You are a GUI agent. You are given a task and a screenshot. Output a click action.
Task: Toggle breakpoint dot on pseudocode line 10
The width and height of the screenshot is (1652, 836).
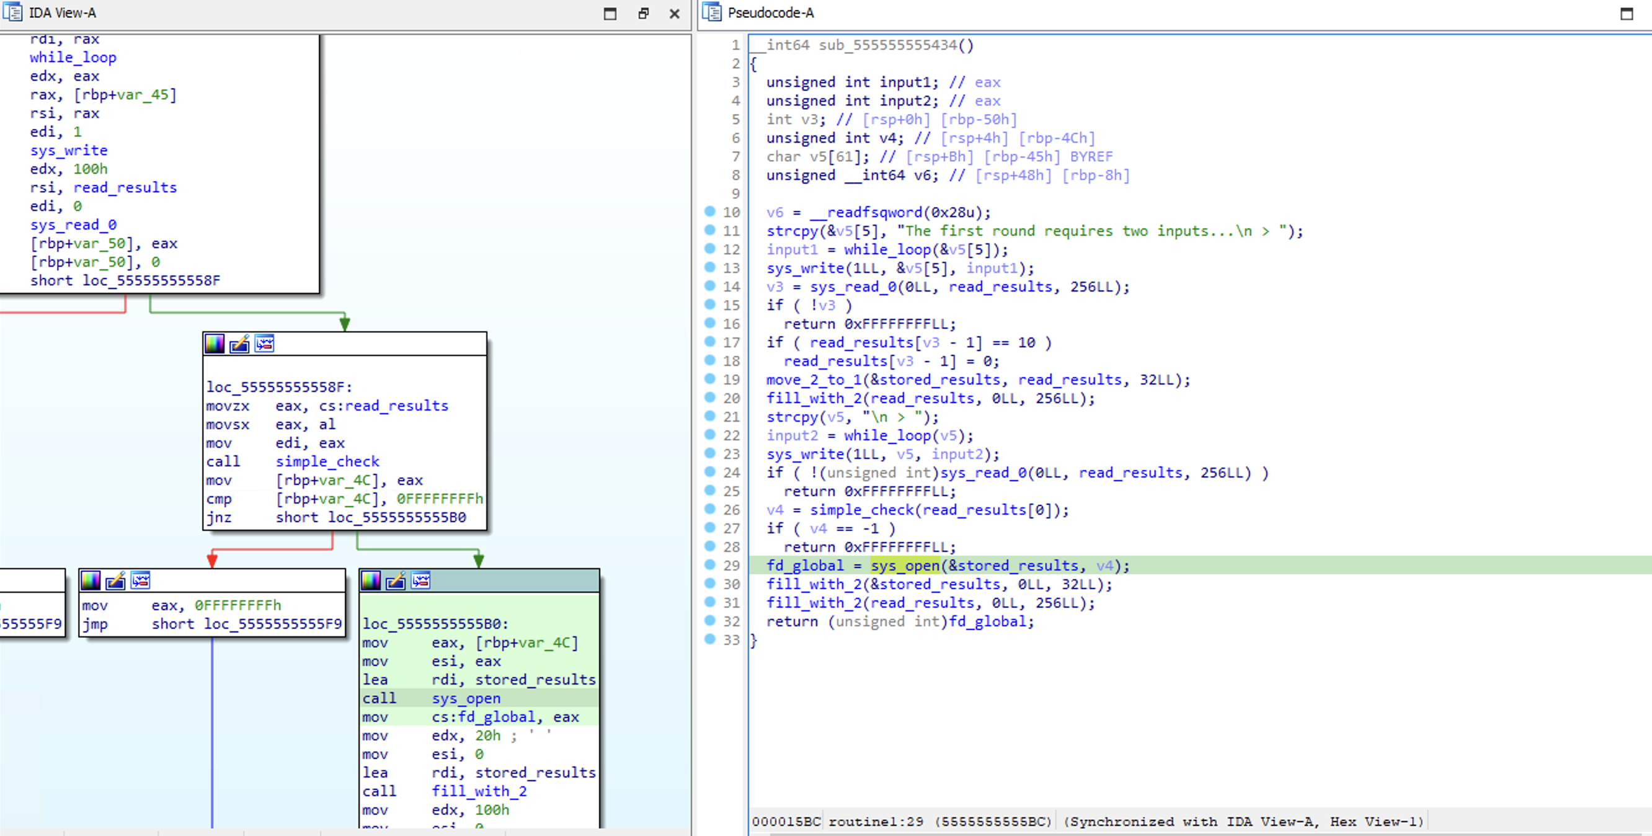[x=710, y=211]
